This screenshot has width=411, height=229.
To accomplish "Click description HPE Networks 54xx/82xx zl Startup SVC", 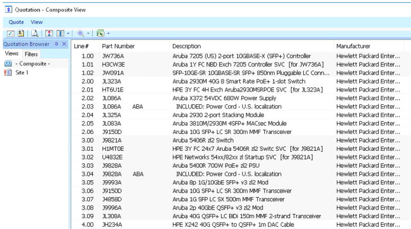I will [242, 157].
